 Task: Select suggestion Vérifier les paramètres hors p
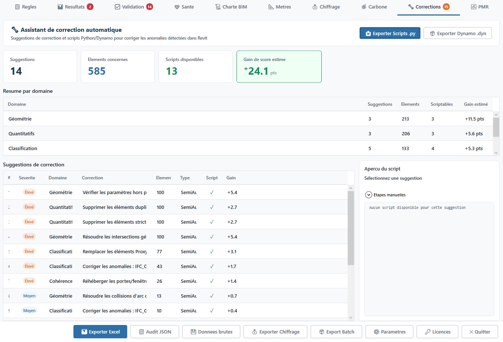pos(175,192)
